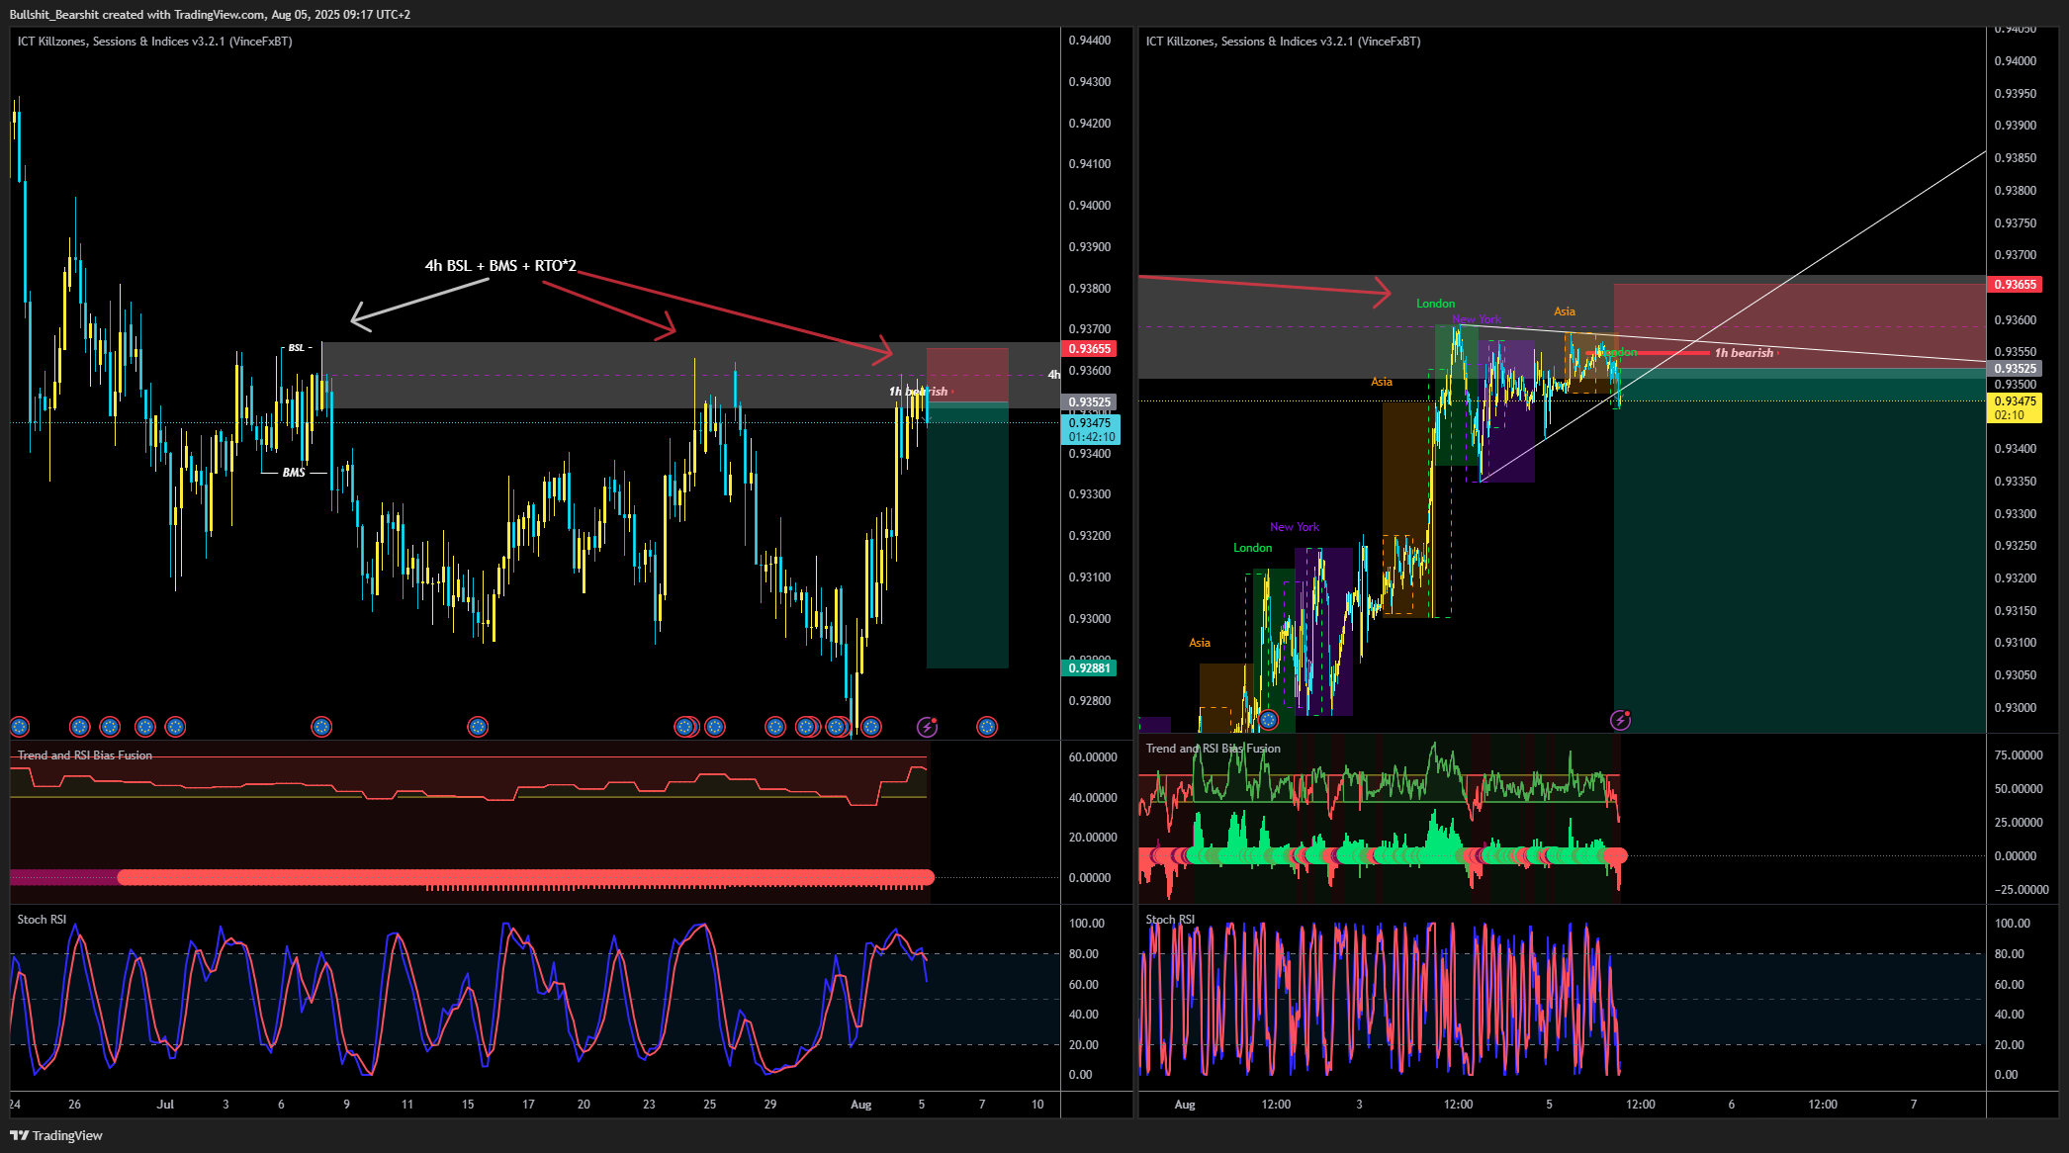Select the left Stoch RSI indicator title
The width and height of the screenshot is (2069, 1153).
[42, 920]
